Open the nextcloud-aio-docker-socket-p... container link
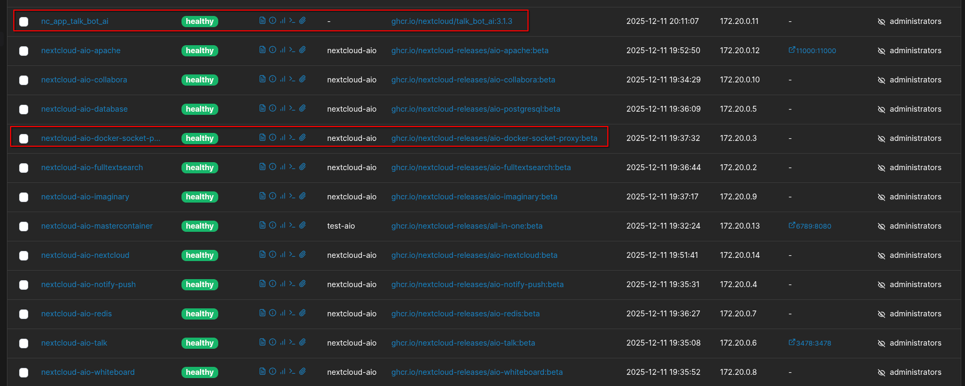Screen dimensions: 965x386 [x=101, y=138]
